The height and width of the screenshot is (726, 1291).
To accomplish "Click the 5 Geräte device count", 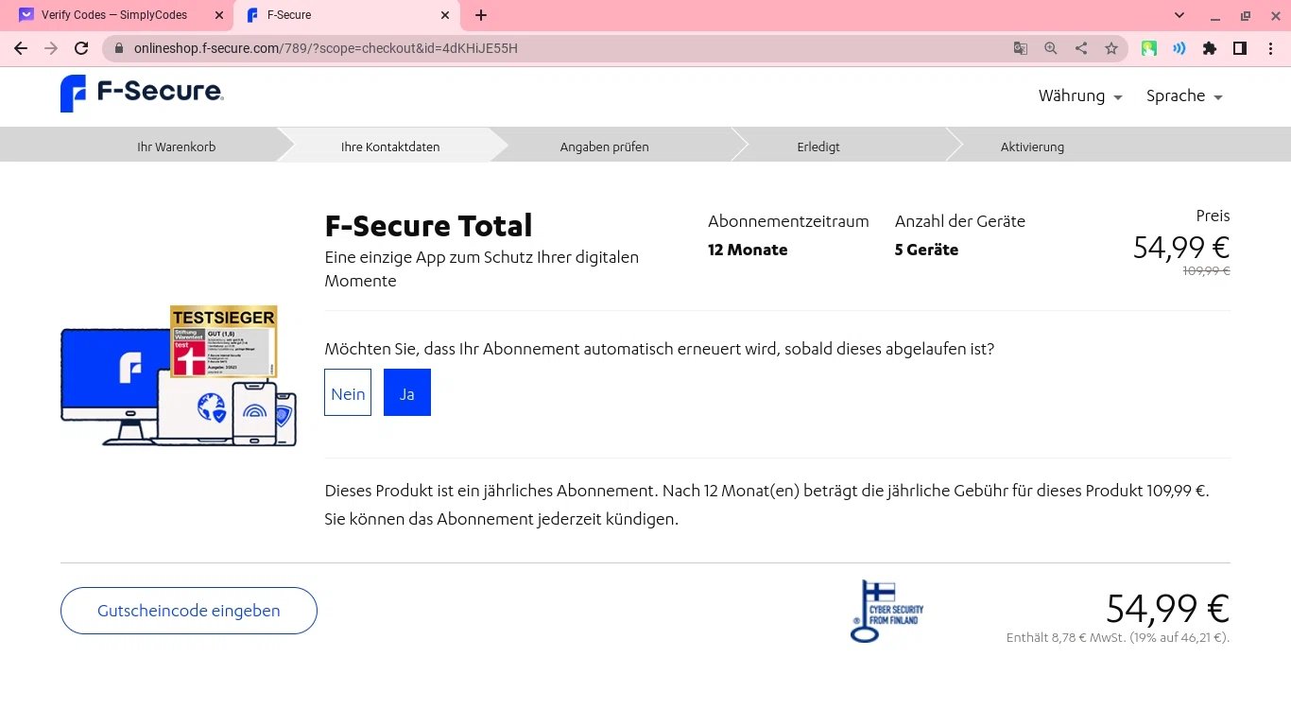I will point(926,250).
